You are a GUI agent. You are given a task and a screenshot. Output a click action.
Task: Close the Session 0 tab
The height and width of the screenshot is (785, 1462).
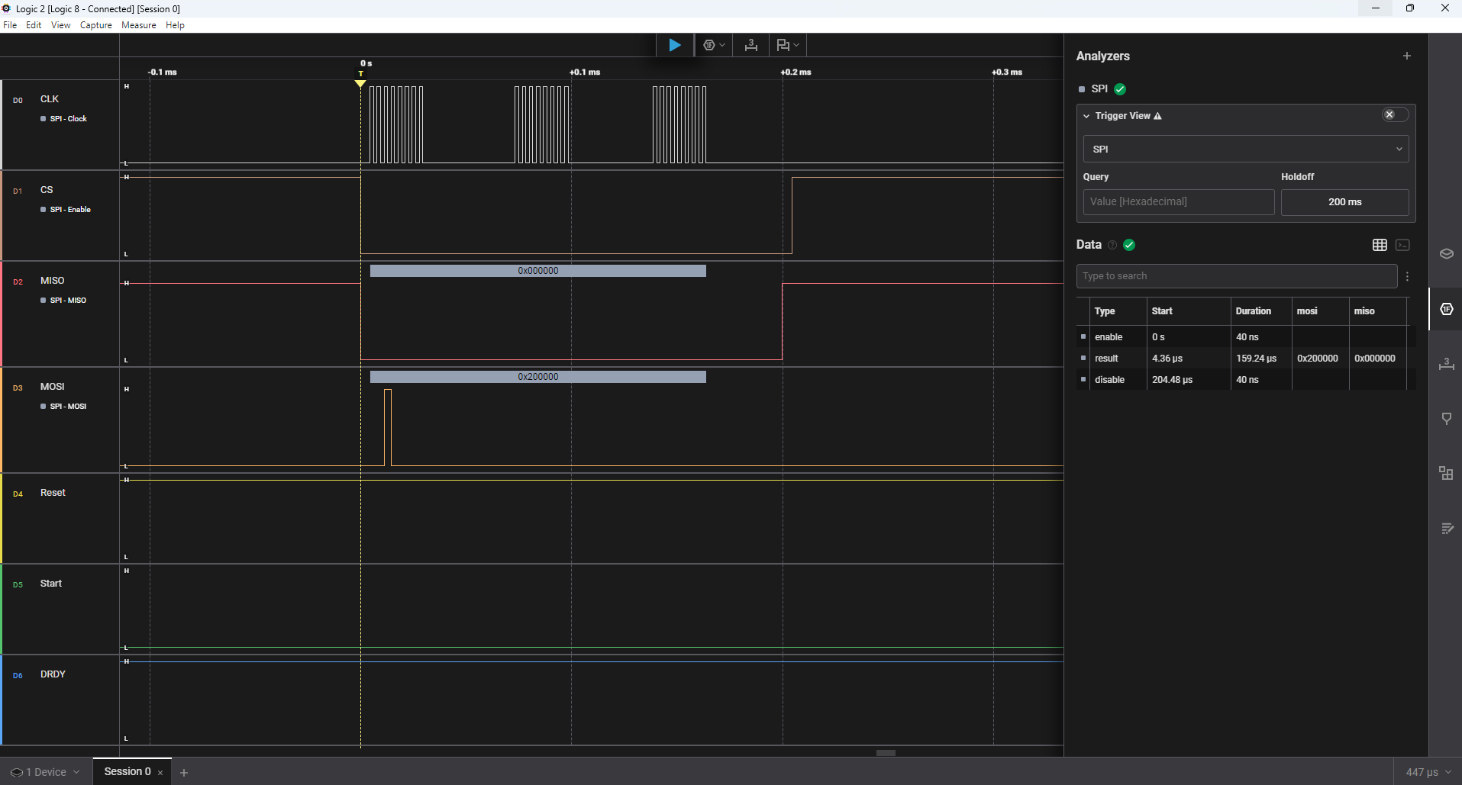160,773
